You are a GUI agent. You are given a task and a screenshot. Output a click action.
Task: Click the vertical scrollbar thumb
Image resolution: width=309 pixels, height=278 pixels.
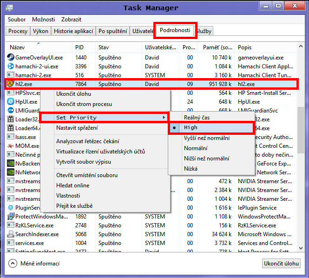coord(301,130)
